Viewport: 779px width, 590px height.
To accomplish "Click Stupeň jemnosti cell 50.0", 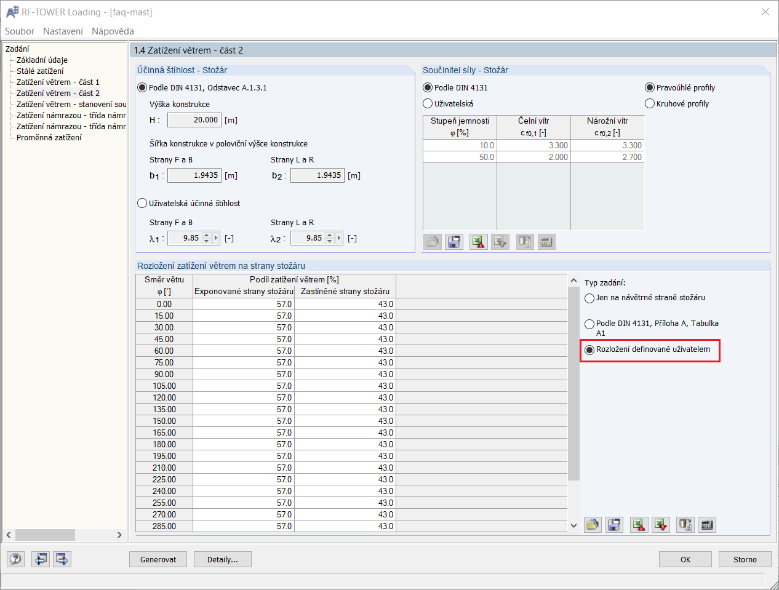I will tap(460, 157).
